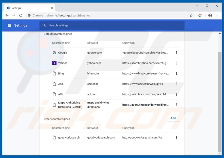Click the yahoo.com keyword

(94, 63)
